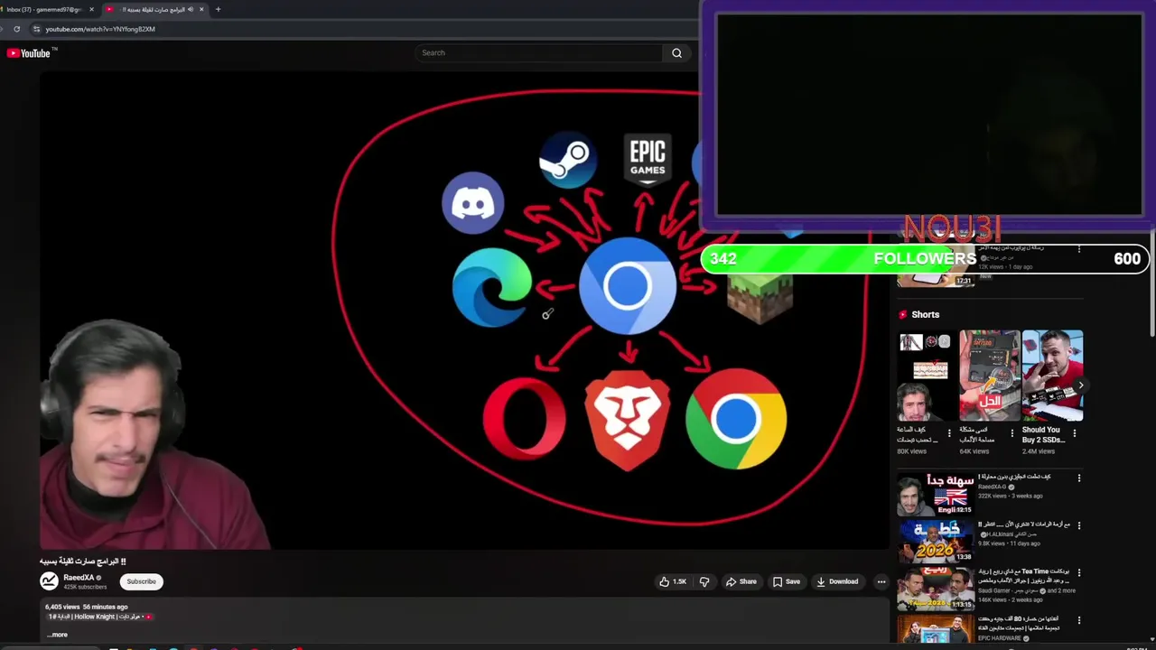
Task: Open options for the RaeedXA-G 322K views video
Action: [x=1078, y=478]
